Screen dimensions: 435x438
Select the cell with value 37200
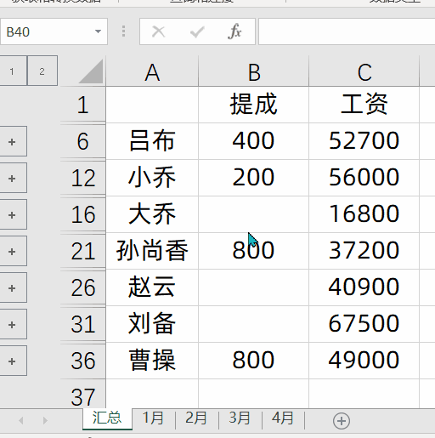pyautogui.click(x=364, y=251)
